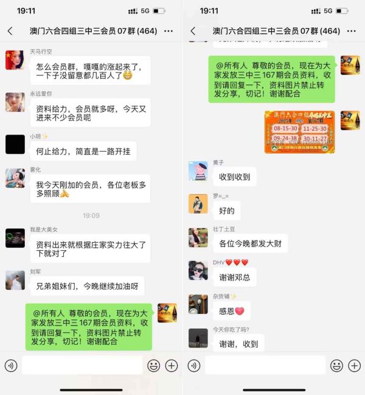Tap voice input icon in right chat
The image size is (365, 395).
pos(194,366)
